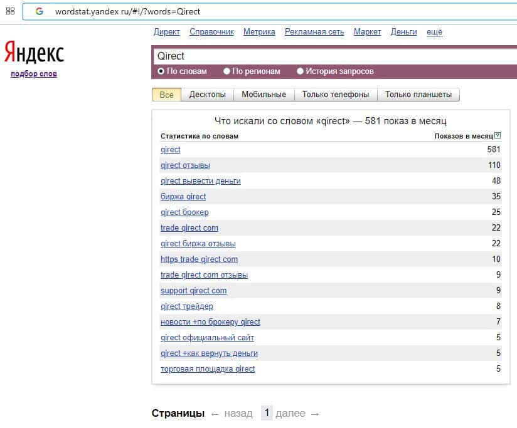This screenshot has width=517, height=428.
Task: Open the ещё menu
Action: click(434, 32)
